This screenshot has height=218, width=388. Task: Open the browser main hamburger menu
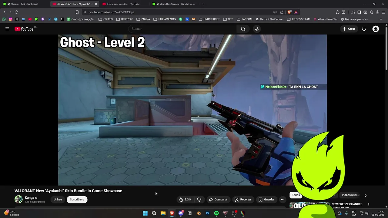click(x=383, y=12)
